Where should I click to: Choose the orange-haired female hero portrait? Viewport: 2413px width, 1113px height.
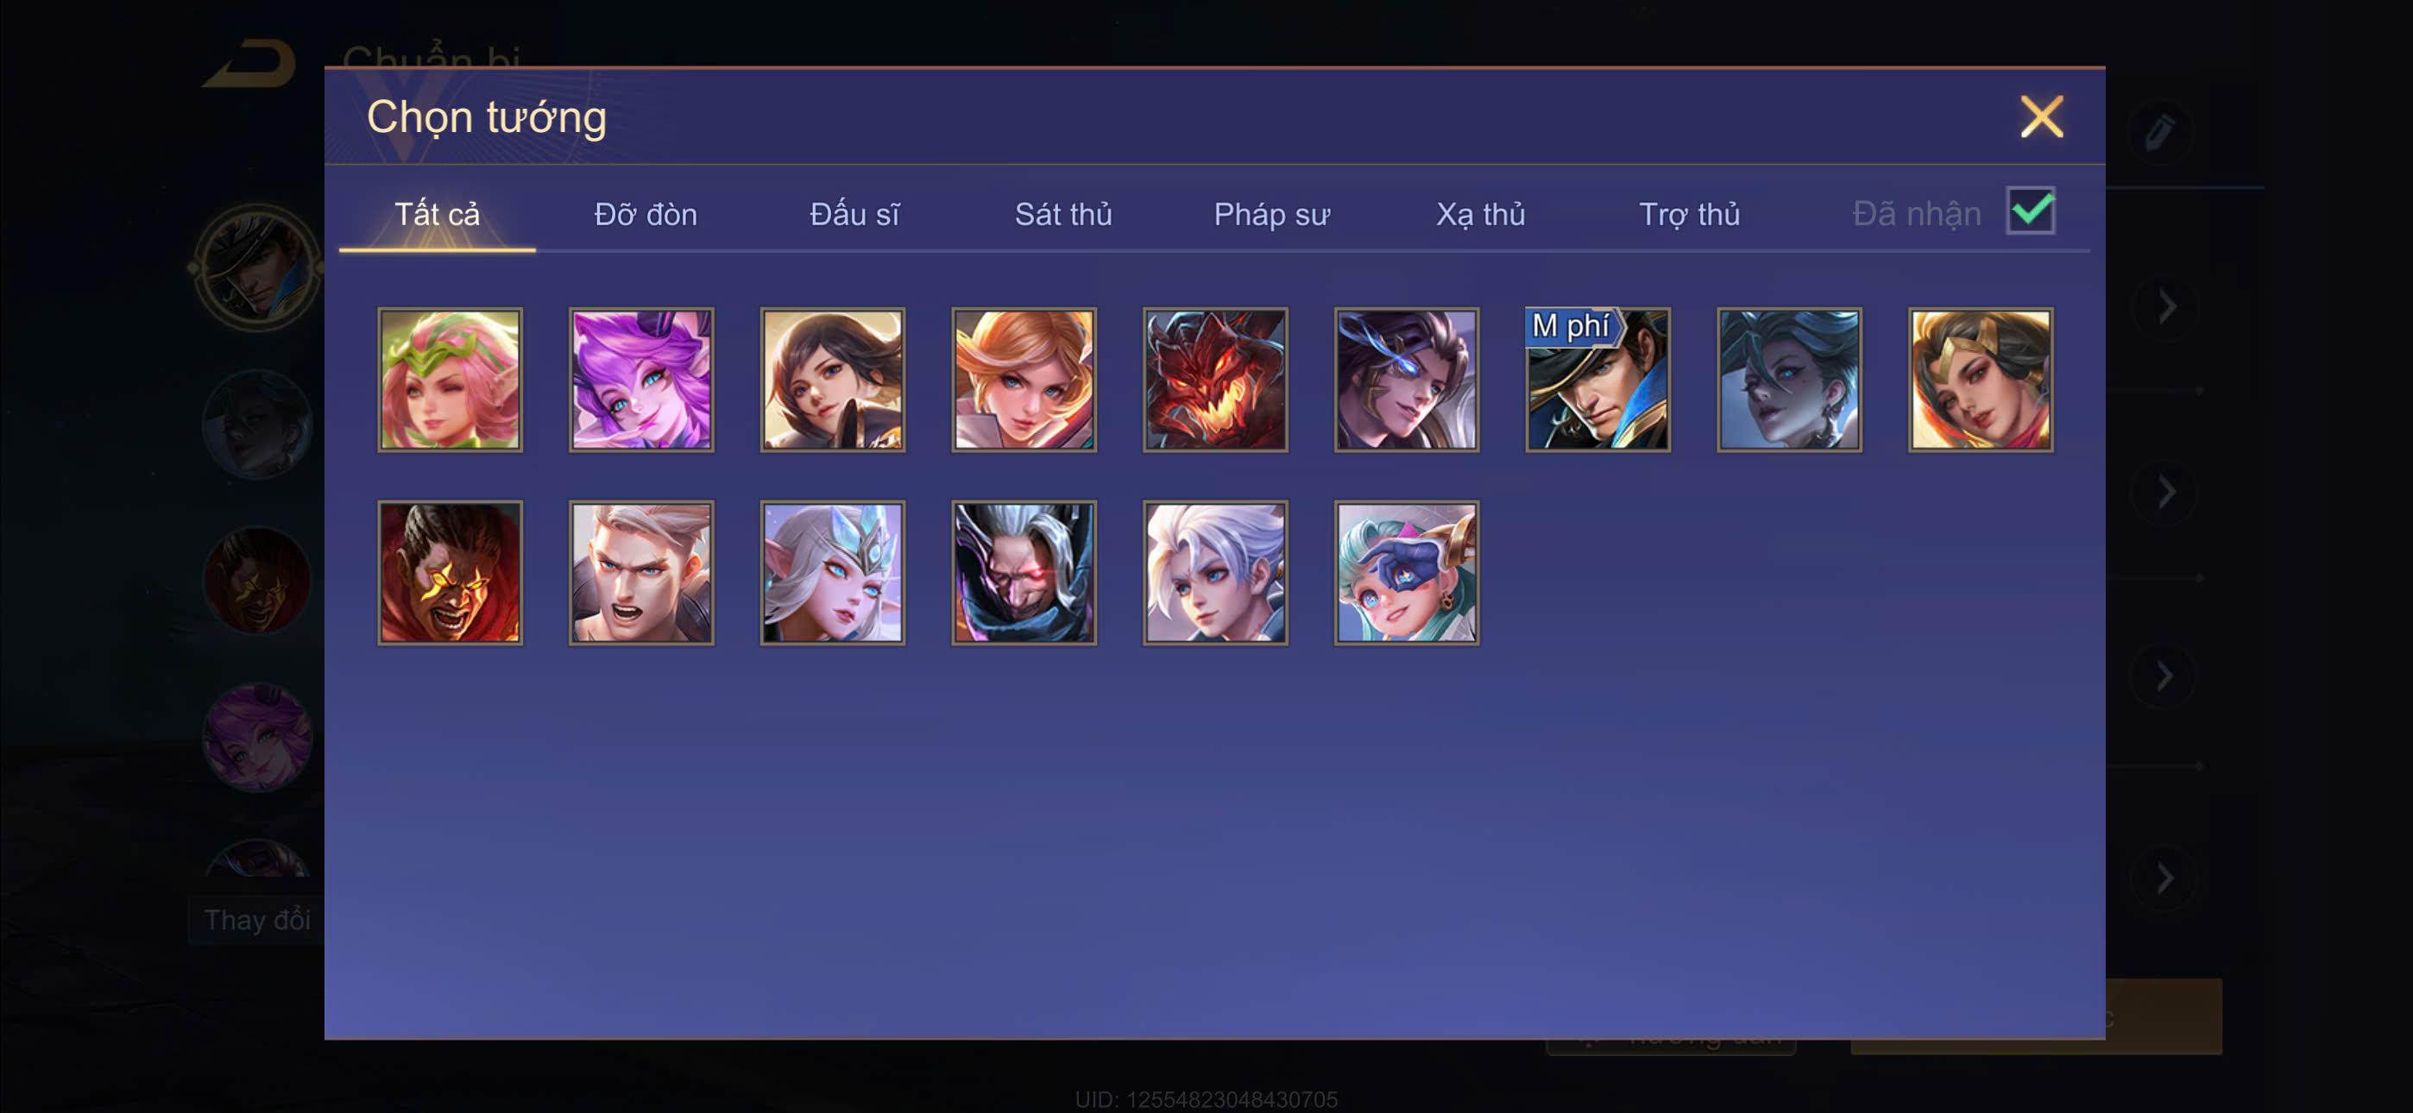pos(1024,380)
